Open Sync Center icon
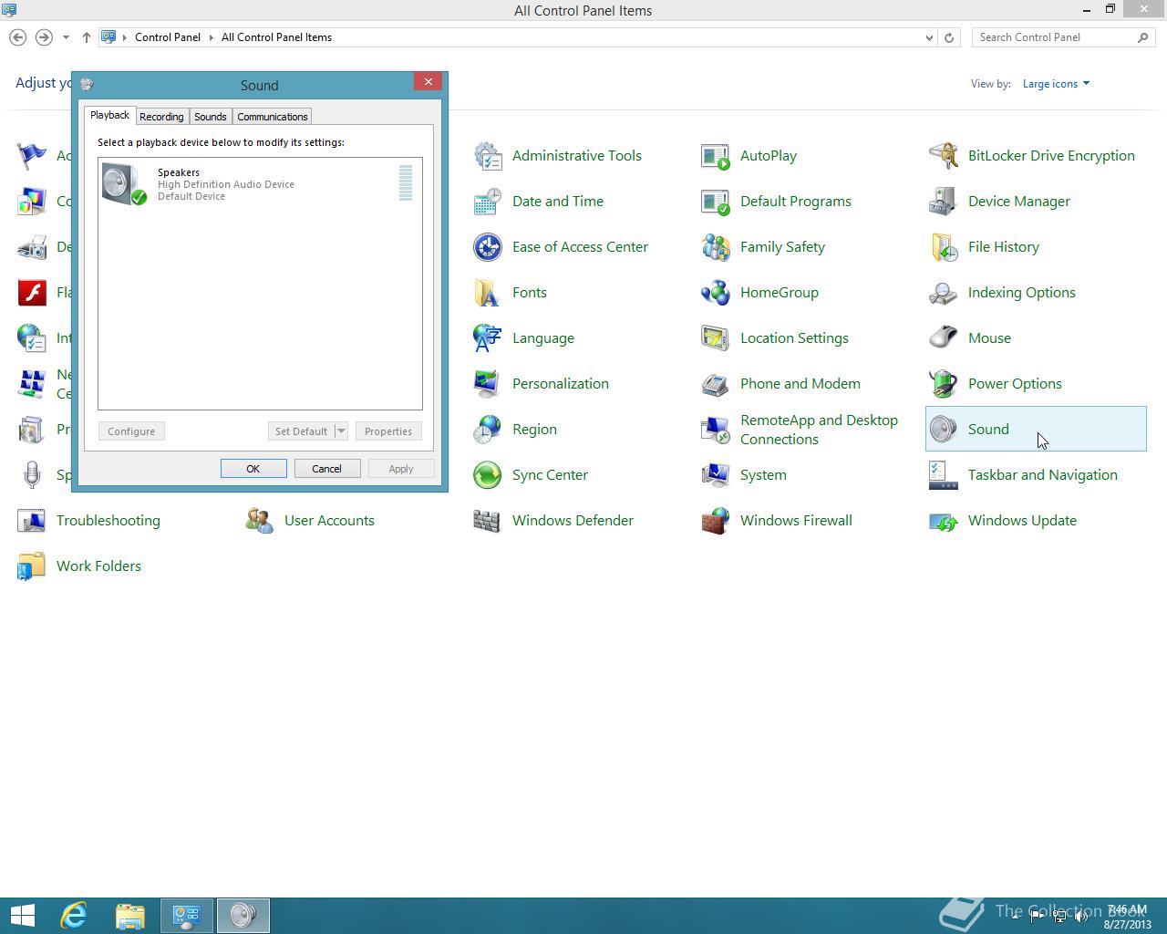This screenshot has height=934, width=1167. pyautogui.click(x=488, y=475)
